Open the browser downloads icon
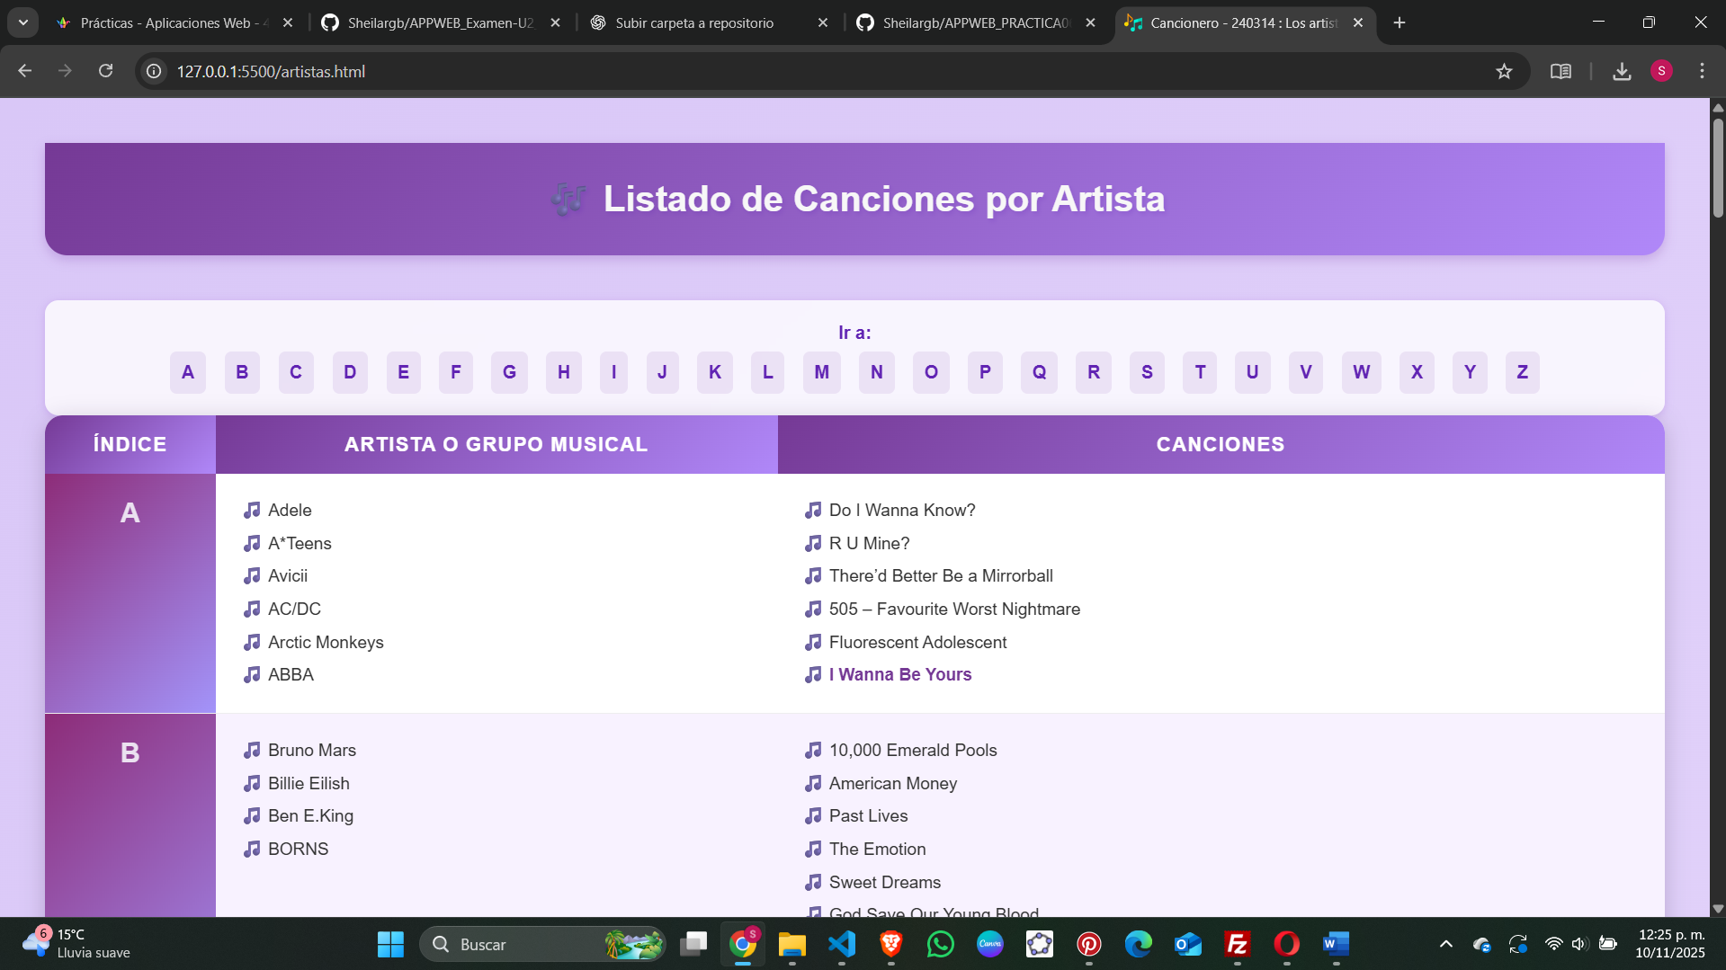The width and height of the screenshot is (1726, 970). tap(1622, 71)
